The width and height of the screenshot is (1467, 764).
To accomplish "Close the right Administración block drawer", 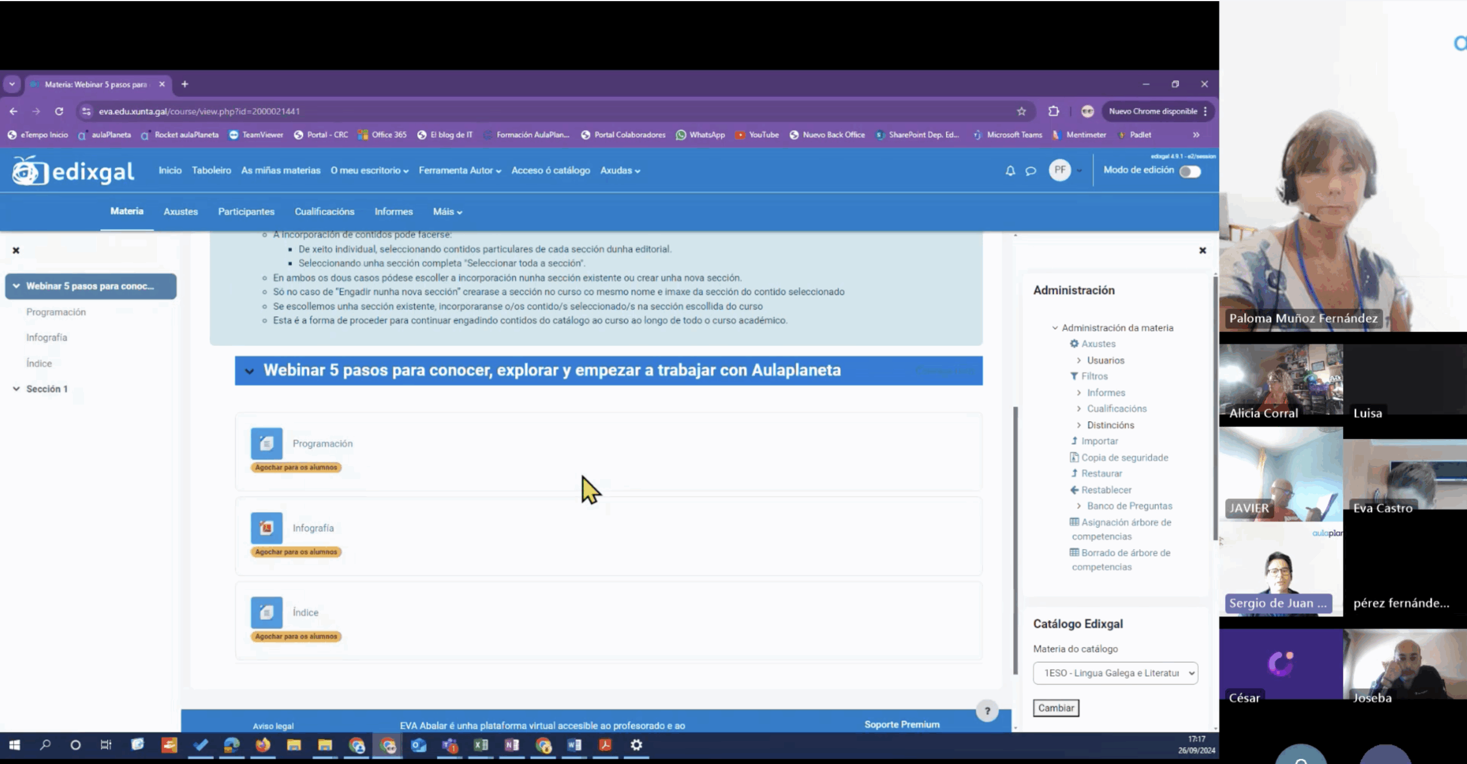I will pyautogui.click(x=1202, y=250).
